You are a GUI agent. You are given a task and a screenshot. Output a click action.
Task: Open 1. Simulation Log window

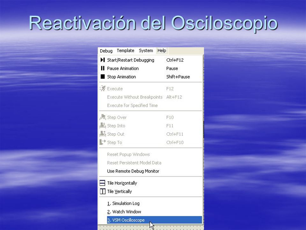click(151, 203)
